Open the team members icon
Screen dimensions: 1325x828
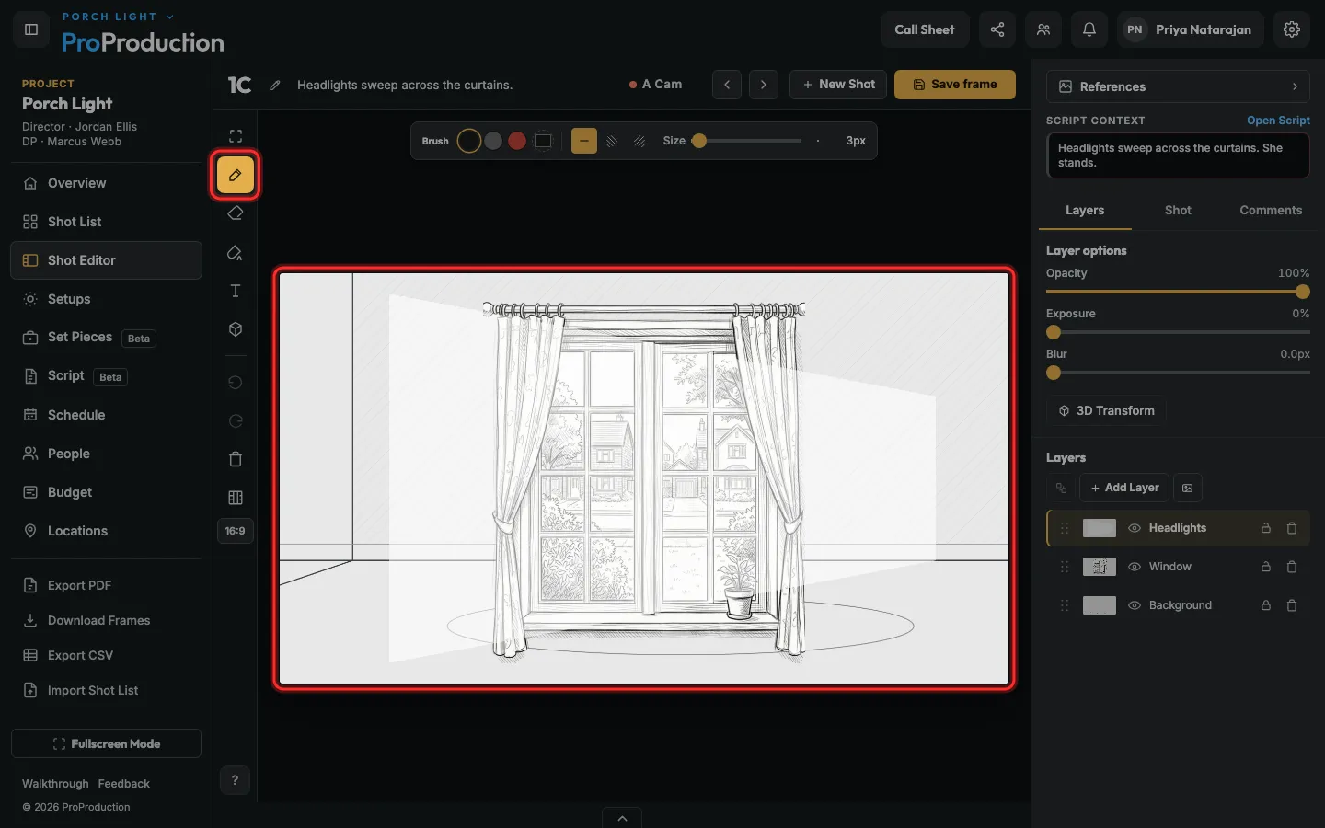tap(1043, 29)
